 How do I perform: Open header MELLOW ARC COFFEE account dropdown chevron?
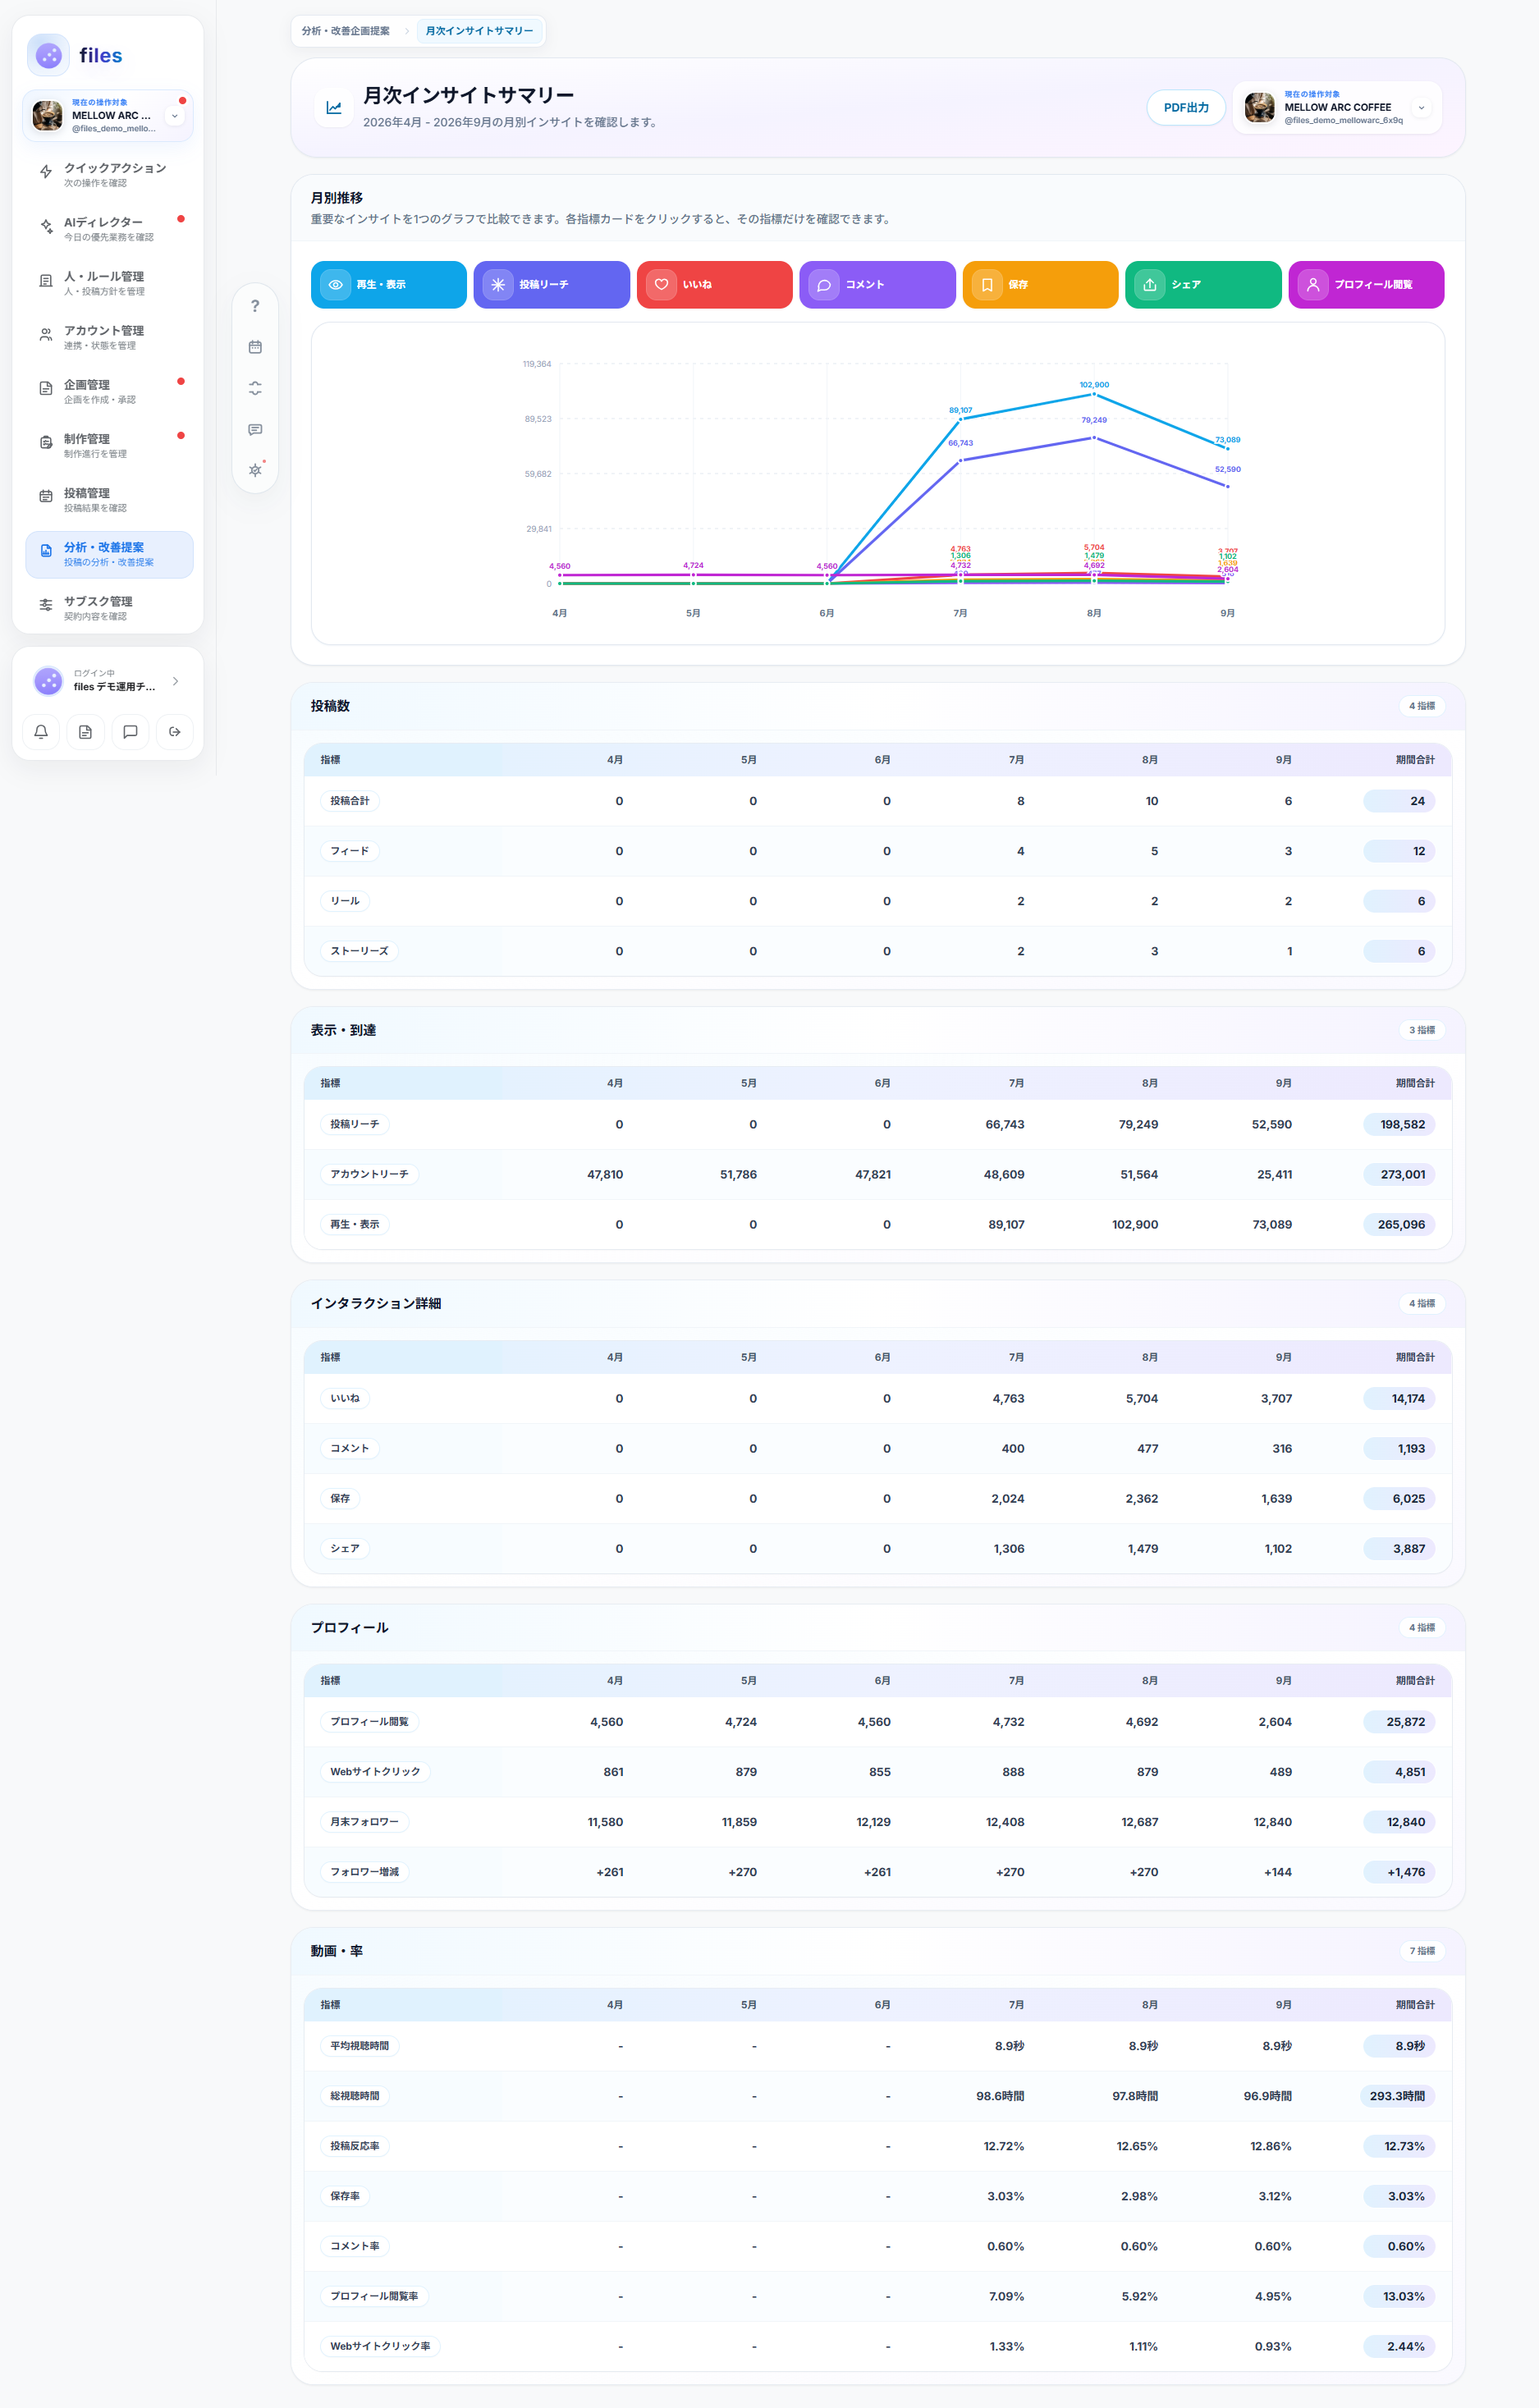[x=1421, y=108]
